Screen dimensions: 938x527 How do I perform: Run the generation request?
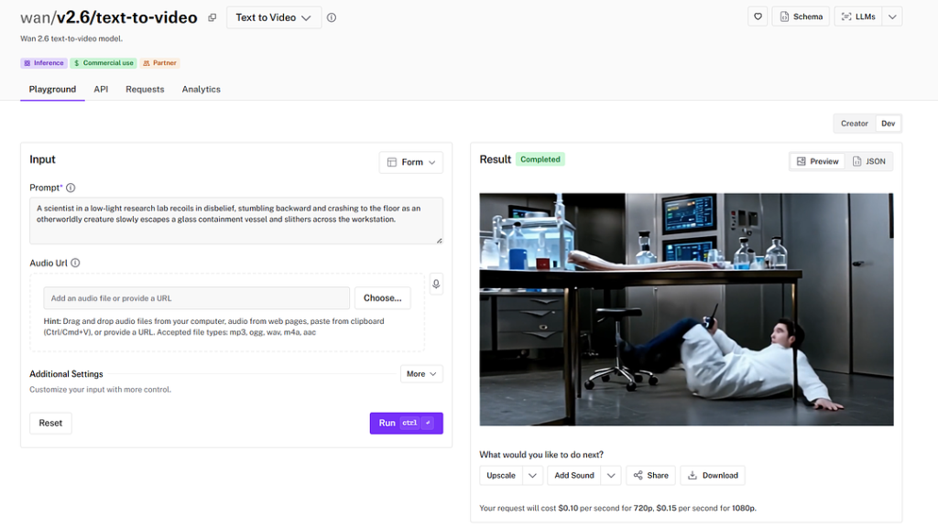(406, 423)
